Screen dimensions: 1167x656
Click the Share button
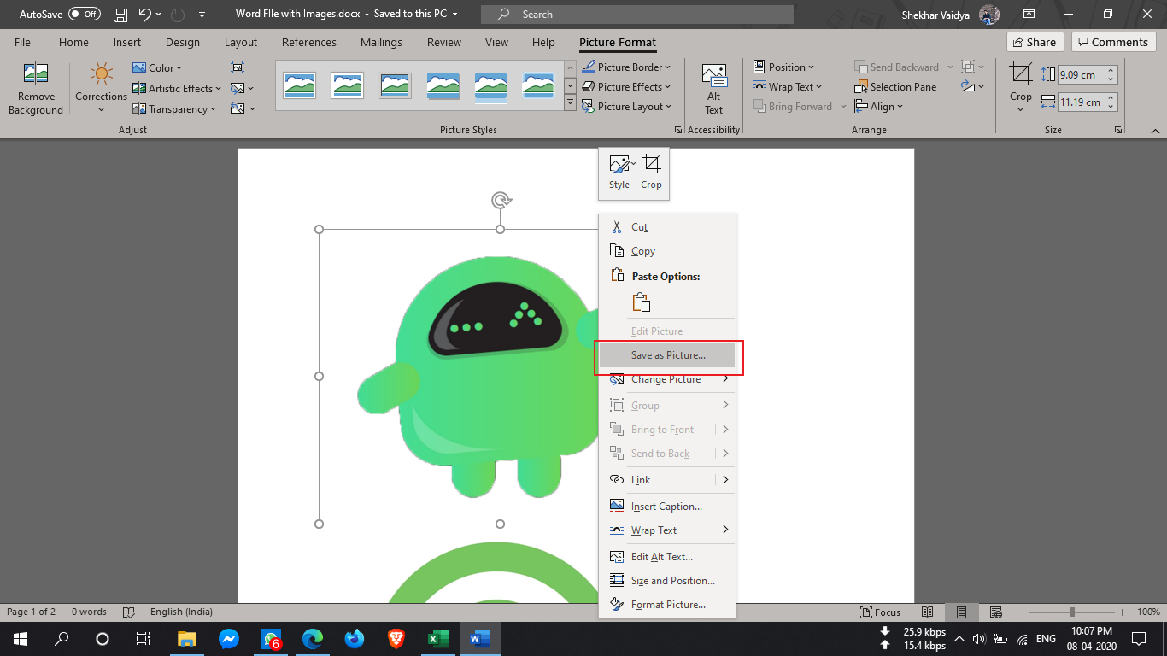tap(1035, 42)
